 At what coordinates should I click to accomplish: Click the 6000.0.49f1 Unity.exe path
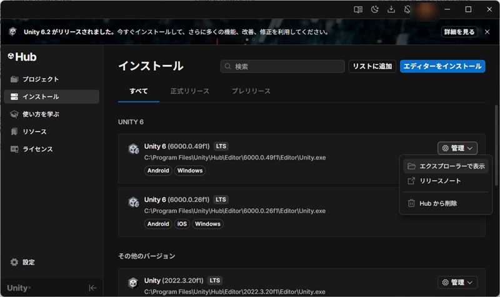pyautogui.click(x=235, y=158)
